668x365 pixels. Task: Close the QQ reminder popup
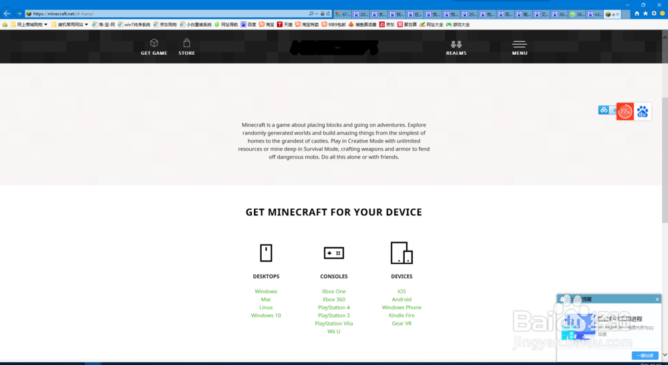click(x=657, y=299)
